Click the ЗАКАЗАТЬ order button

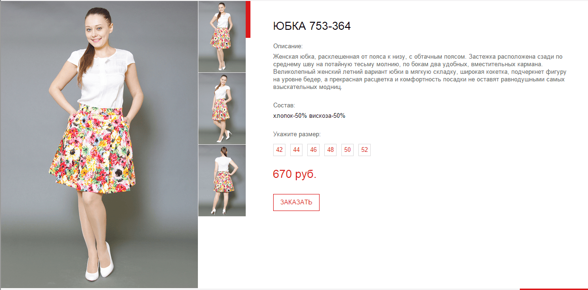tap(296, 202)
